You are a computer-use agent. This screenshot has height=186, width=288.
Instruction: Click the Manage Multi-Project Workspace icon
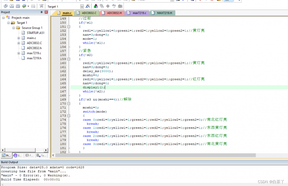pos(102,6)
